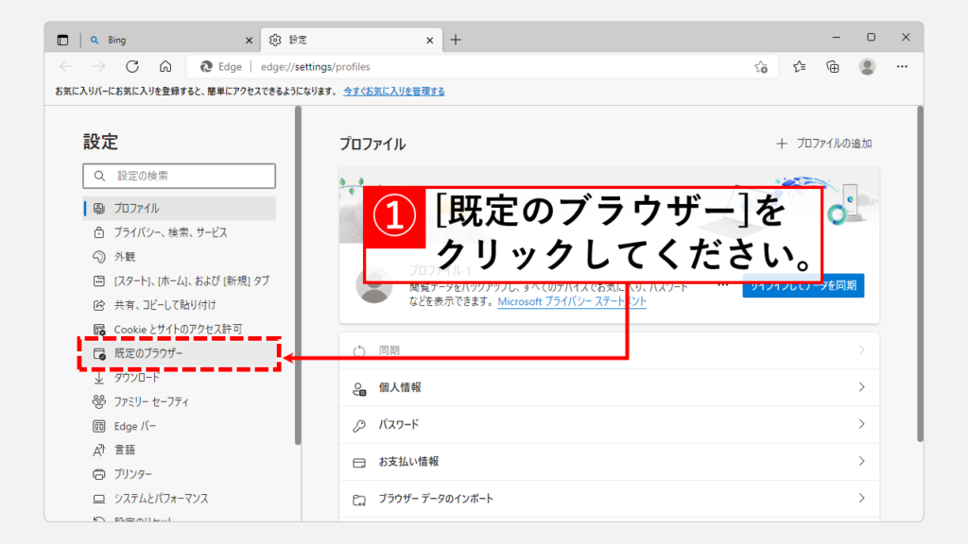This screenshot has height=544, width=968.
Task: Expand the 個人情報 row
Action: [609, 387]
